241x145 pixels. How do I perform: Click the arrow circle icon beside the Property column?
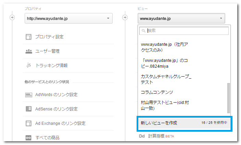click(x=12, y=17)
